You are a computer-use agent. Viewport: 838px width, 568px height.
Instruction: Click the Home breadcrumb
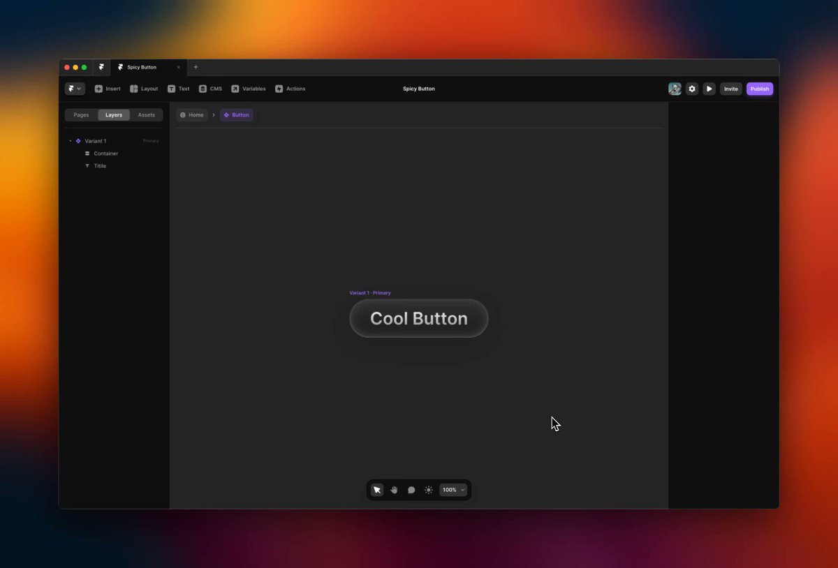pos(192,115)
